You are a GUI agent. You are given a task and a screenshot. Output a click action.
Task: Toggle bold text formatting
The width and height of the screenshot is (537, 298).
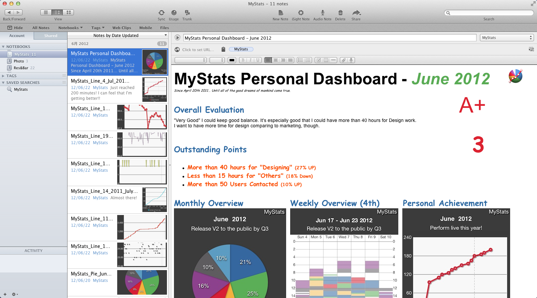243,60
